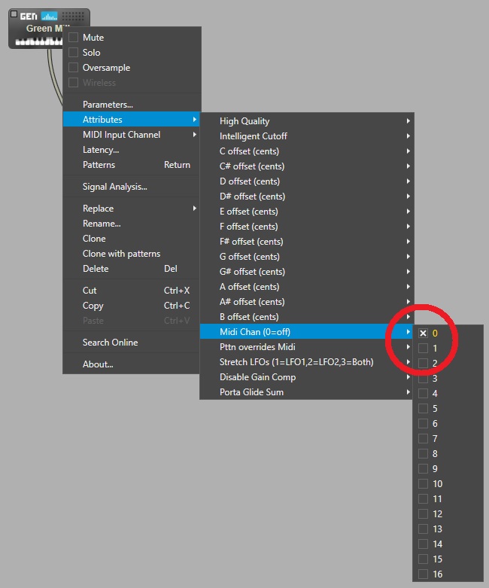
Task: Turn on the Oversample option
Action: (x=74, y=68)
